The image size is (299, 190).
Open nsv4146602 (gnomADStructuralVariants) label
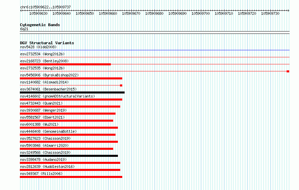tap(57, 96)
